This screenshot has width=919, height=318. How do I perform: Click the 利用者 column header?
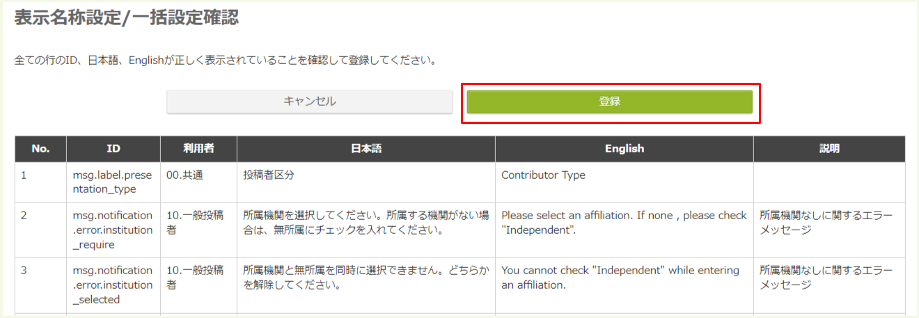point(198,149)
